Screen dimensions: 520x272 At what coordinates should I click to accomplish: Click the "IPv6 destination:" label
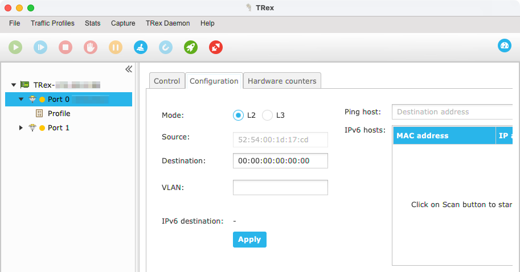point(193,221)
